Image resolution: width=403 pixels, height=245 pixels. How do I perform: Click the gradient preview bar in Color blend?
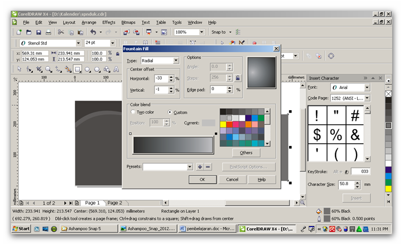pyautogui.click(x=173, y=145)
